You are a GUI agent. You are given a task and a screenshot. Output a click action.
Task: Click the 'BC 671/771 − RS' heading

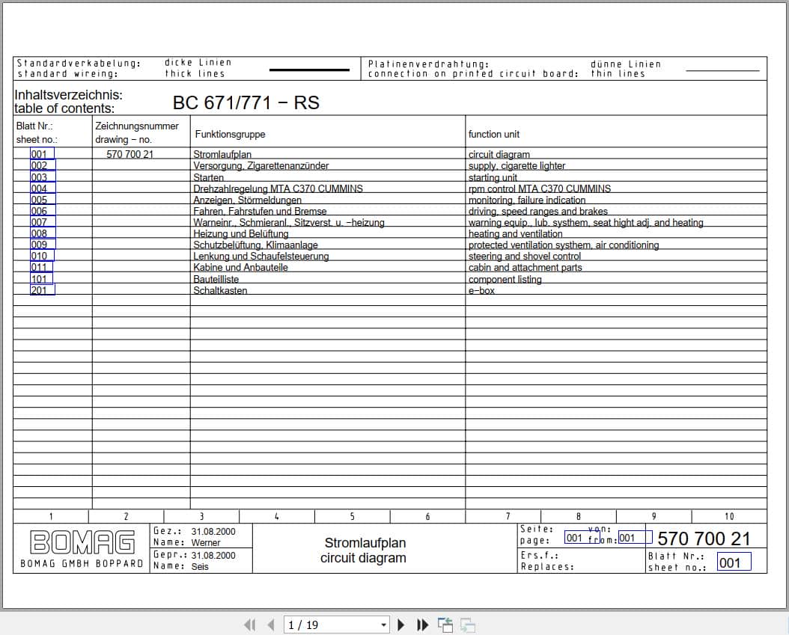(246, 102)
